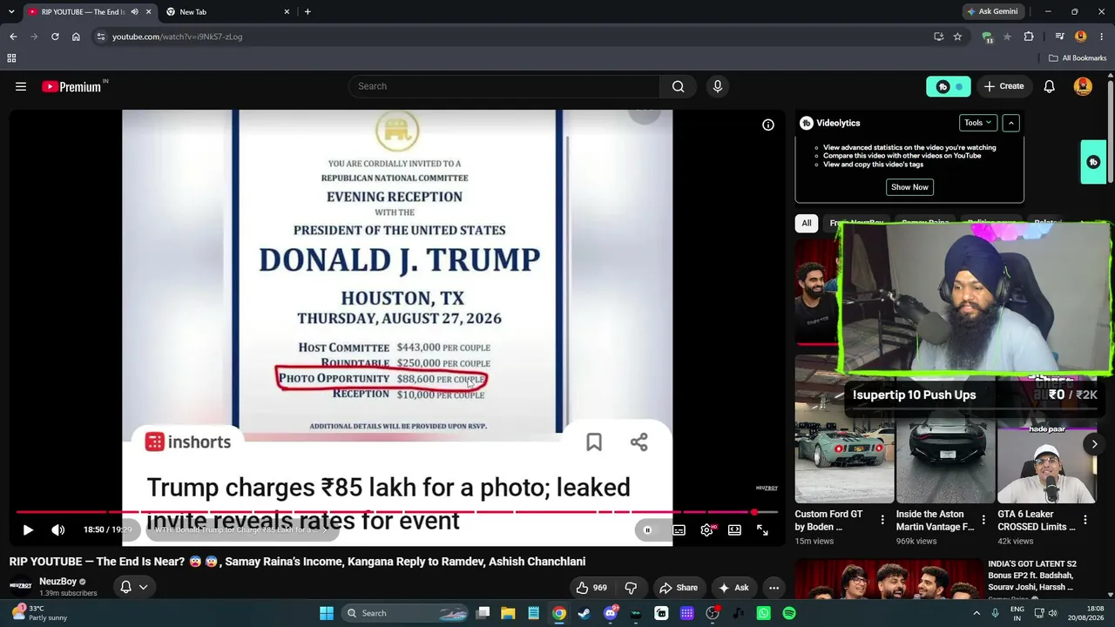Click the Ask Gemini button

pos(991,11)
